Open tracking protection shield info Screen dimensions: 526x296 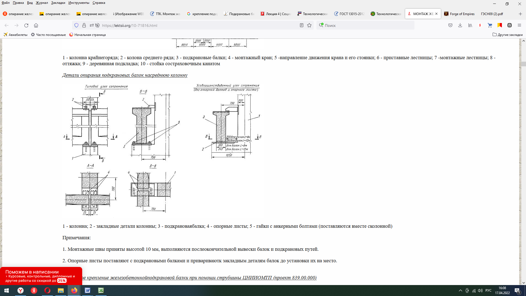point(76,25)
